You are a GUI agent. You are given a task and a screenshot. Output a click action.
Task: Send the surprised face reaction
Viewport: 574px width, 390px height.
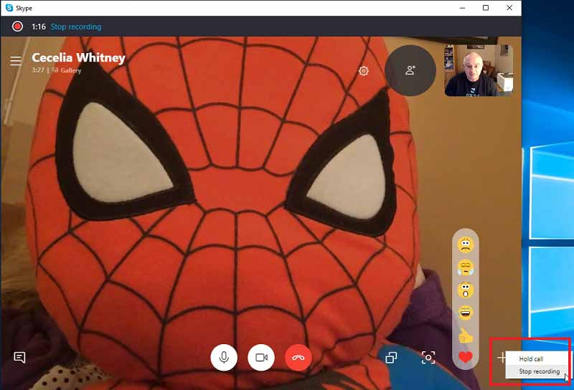[x=466, y=290]
